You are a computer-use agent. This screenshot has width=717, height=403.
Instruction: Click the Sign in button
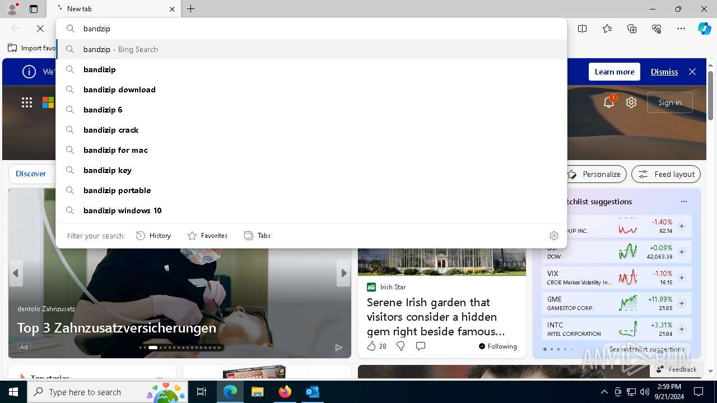[x=670, y=102]
